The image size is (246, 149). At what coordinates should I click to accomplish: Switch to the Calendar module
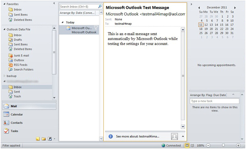[29, 114]
